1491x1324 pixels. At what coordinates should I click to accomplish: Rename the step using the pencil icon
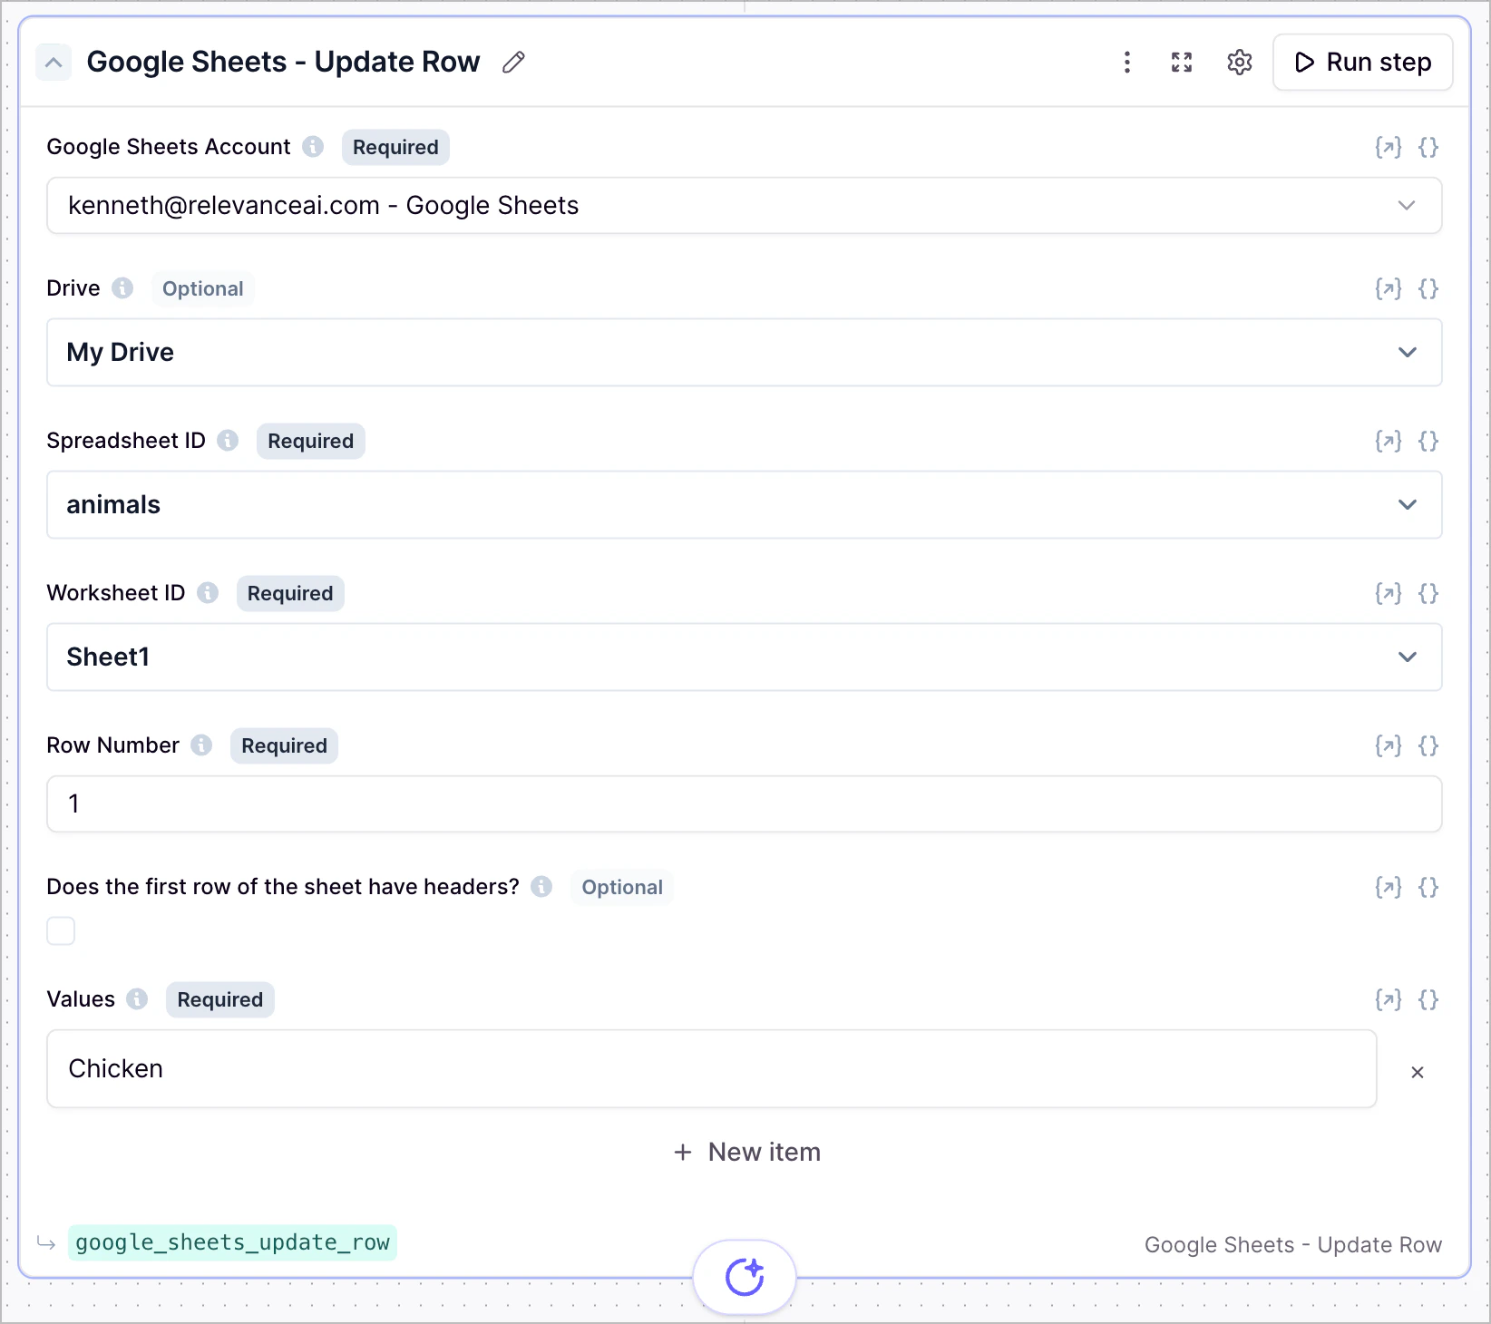coord(512,62)
